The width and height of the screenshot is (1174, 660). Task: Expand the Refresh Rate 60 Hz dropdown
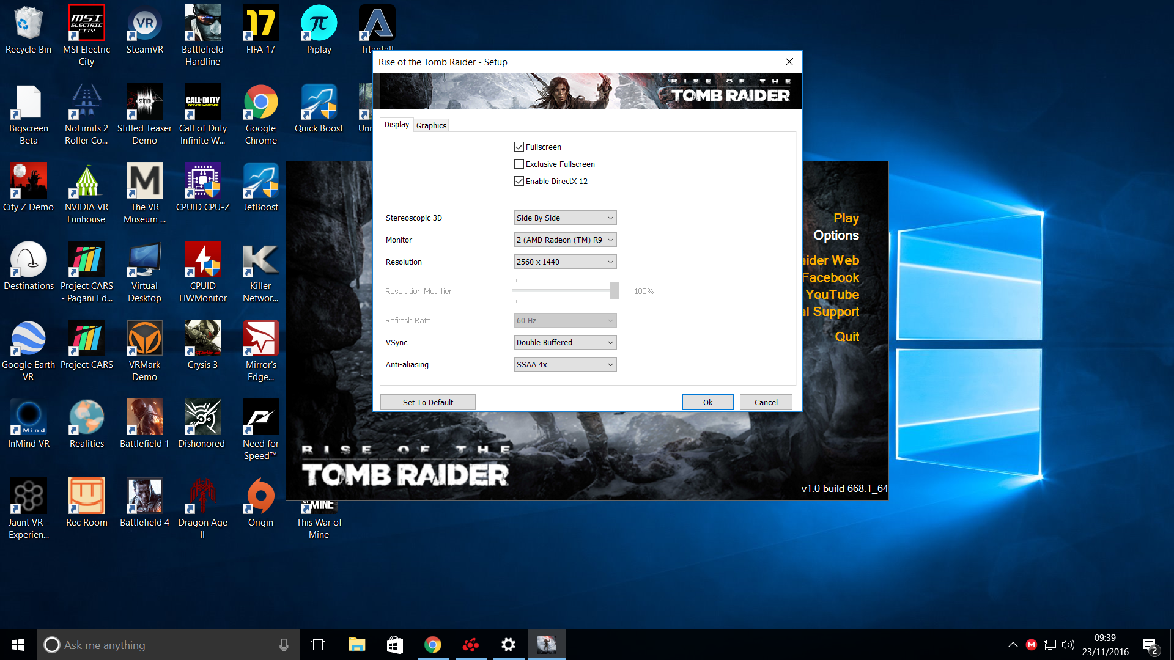click(565, 320)
